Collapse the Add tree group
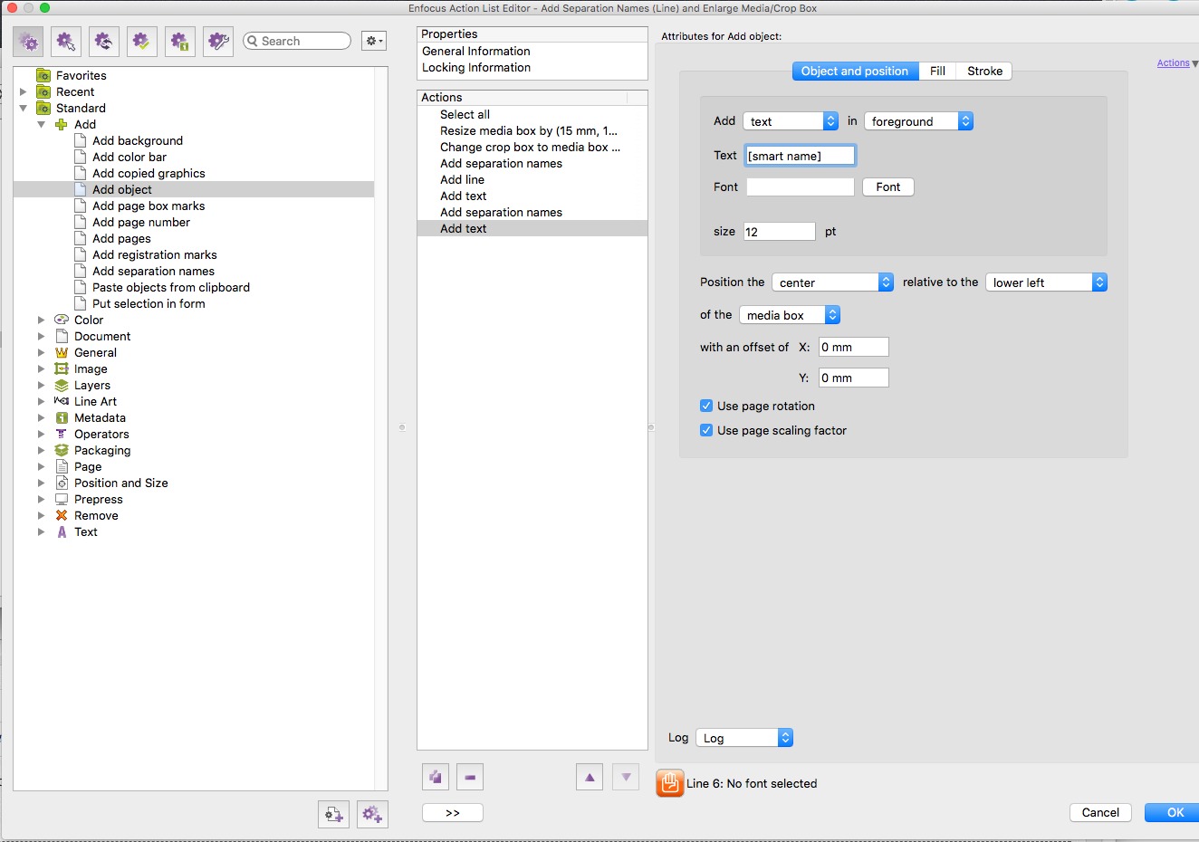1199x842 pixels. click(x=41, y=124)
